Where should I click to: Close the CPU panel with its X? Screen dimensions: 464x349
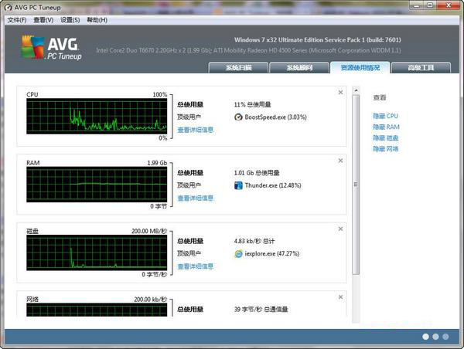coord(340,92)
